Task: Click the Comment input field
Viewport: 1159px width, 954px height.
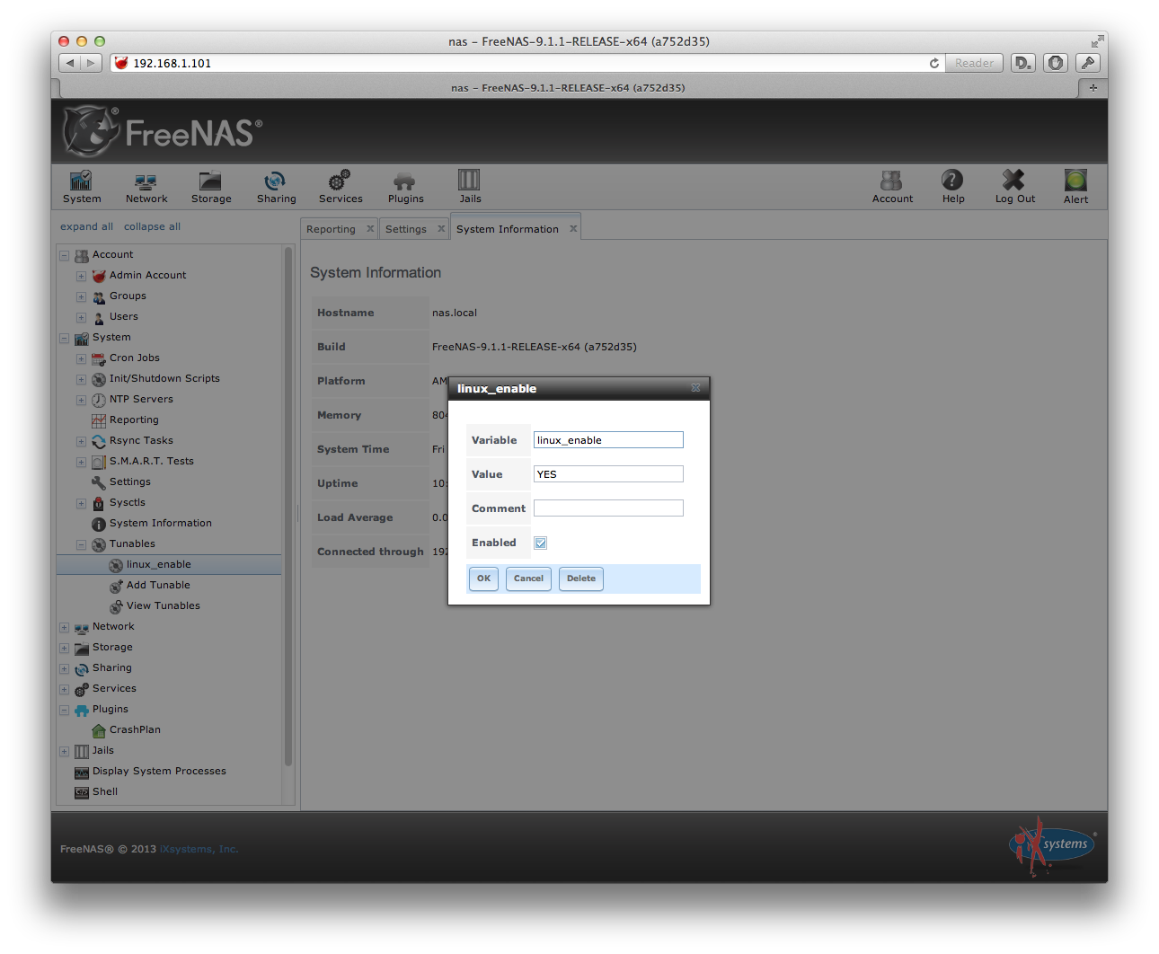Action: 608,508
